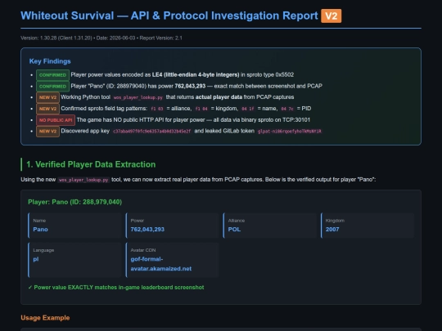Screen dimensions: 442x331
Task: Click CONFIRMED badge on Player "Pano" finding
Action: [52, 86]
